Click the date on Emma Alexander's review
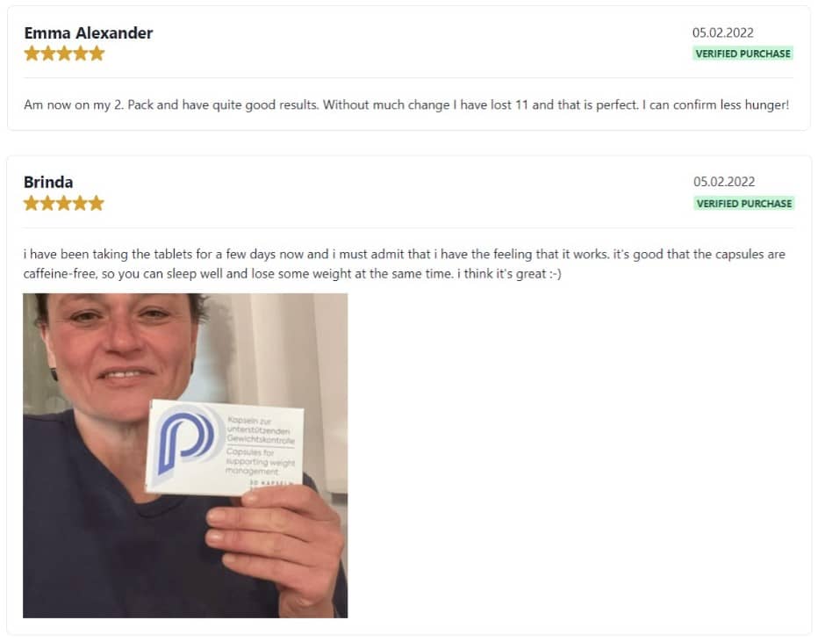818x642 pixels. tap(722, 32)
